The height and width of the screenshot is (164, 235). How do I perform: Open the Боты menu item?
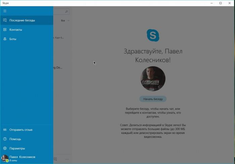[x=13, y=39]
